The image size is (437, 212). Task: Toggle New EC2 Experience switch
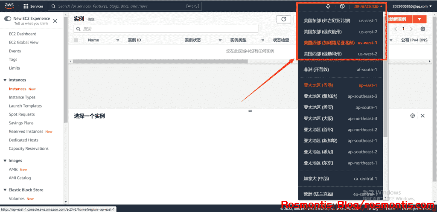pos(8,19)
